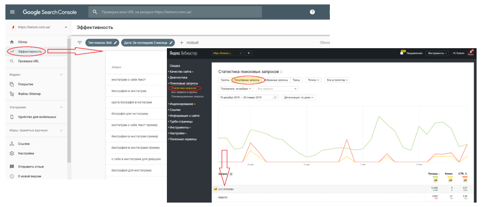Open Рекомендованные запросы submenu item
Viewport: 482px width, 207px height.
[x=188, y=96]
